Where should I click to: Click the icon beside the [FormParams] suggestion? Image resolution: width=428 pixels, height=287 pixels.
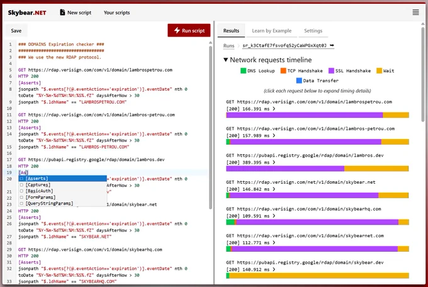21,197
